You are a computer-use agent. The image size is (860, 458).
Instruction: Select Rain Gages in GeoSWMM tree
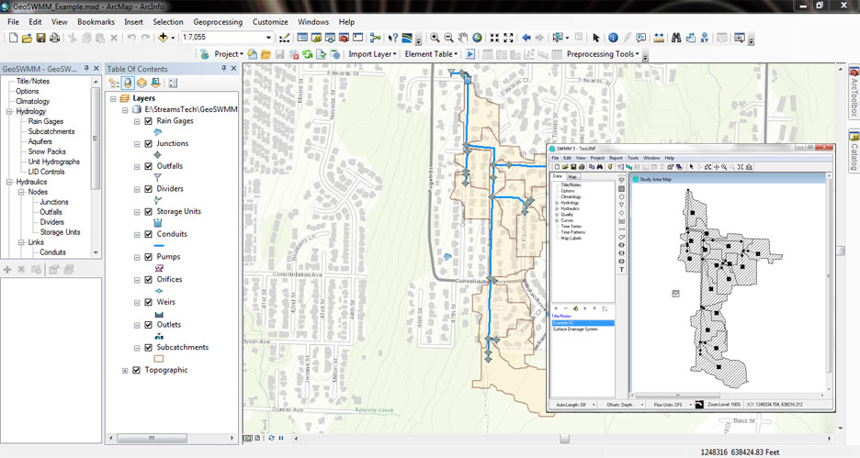pos(46,122)
